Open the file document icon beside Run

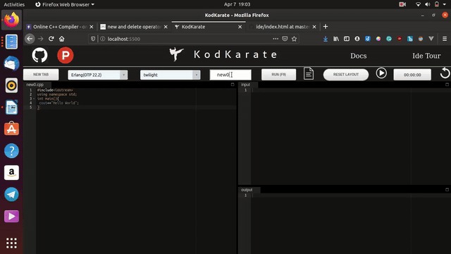point(309,73)
